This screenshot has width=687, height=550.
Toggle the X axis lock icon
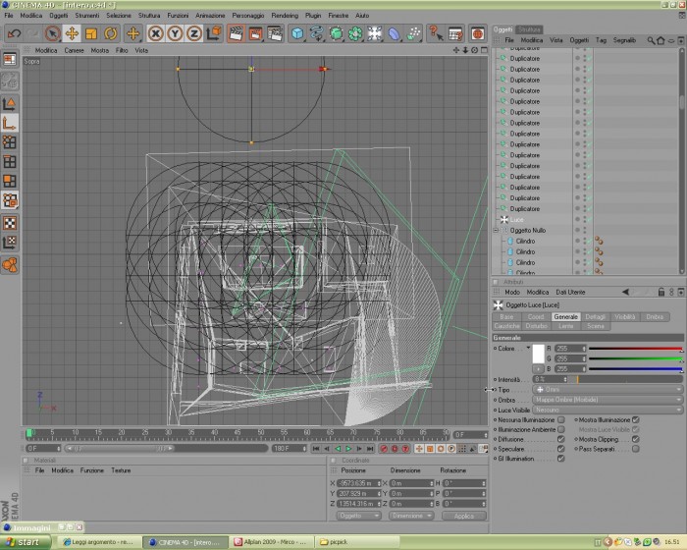pos(155,33)
